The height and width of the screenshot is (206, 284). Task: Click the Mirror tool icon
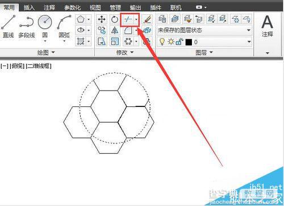click(x=114, y=30)
